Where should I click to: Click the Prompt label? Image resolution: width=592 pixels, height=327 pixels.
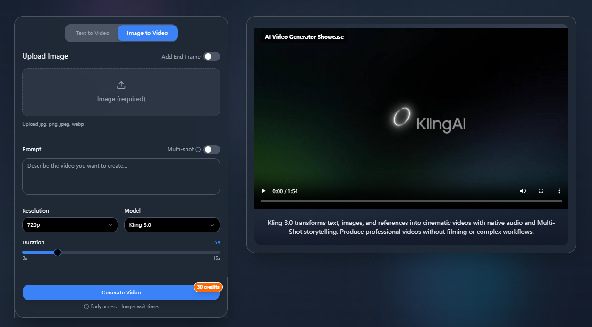click(x=32, y=149)
